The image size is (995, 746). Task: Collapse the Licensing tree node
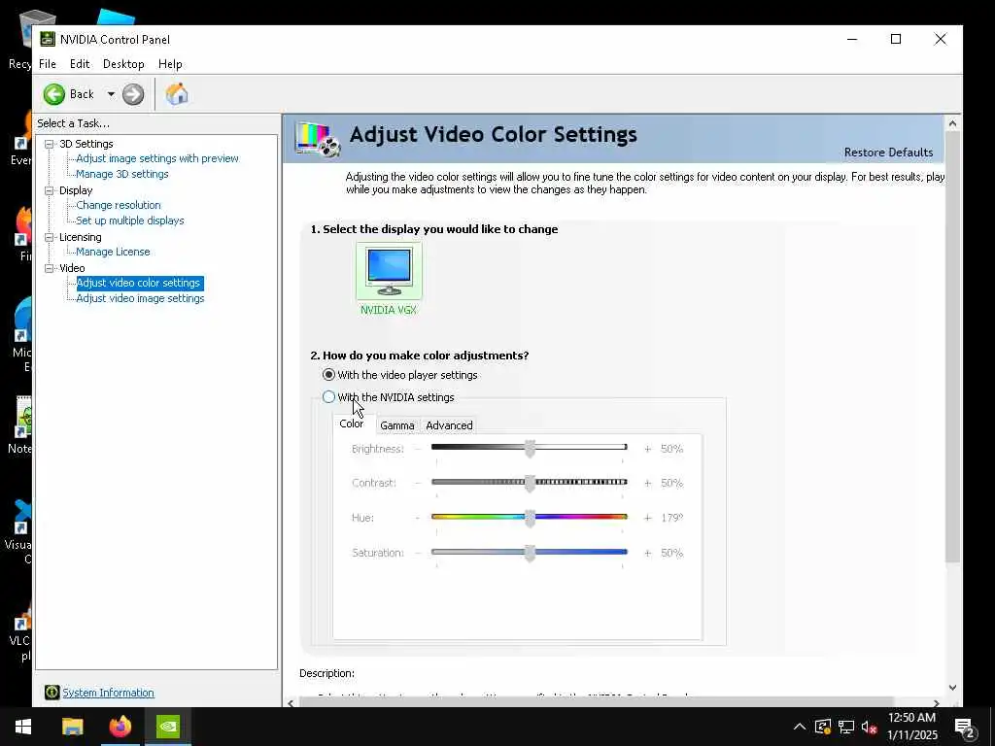(x=49, y=237)
